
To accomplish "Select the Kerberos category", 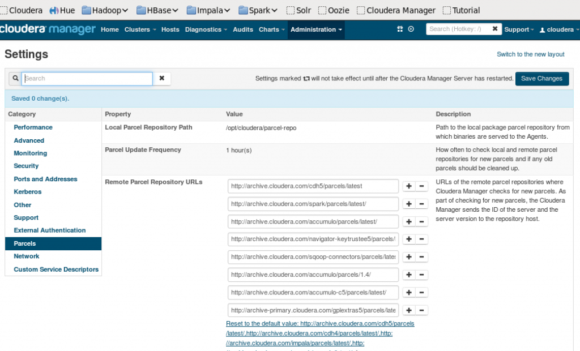I will [27, 192].
